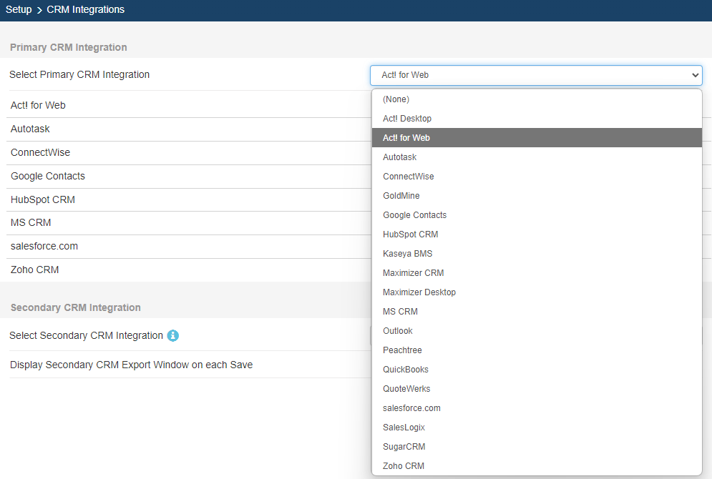
Task: Select MS CRM in the dropdown list
Action: (x=537, y=312)
